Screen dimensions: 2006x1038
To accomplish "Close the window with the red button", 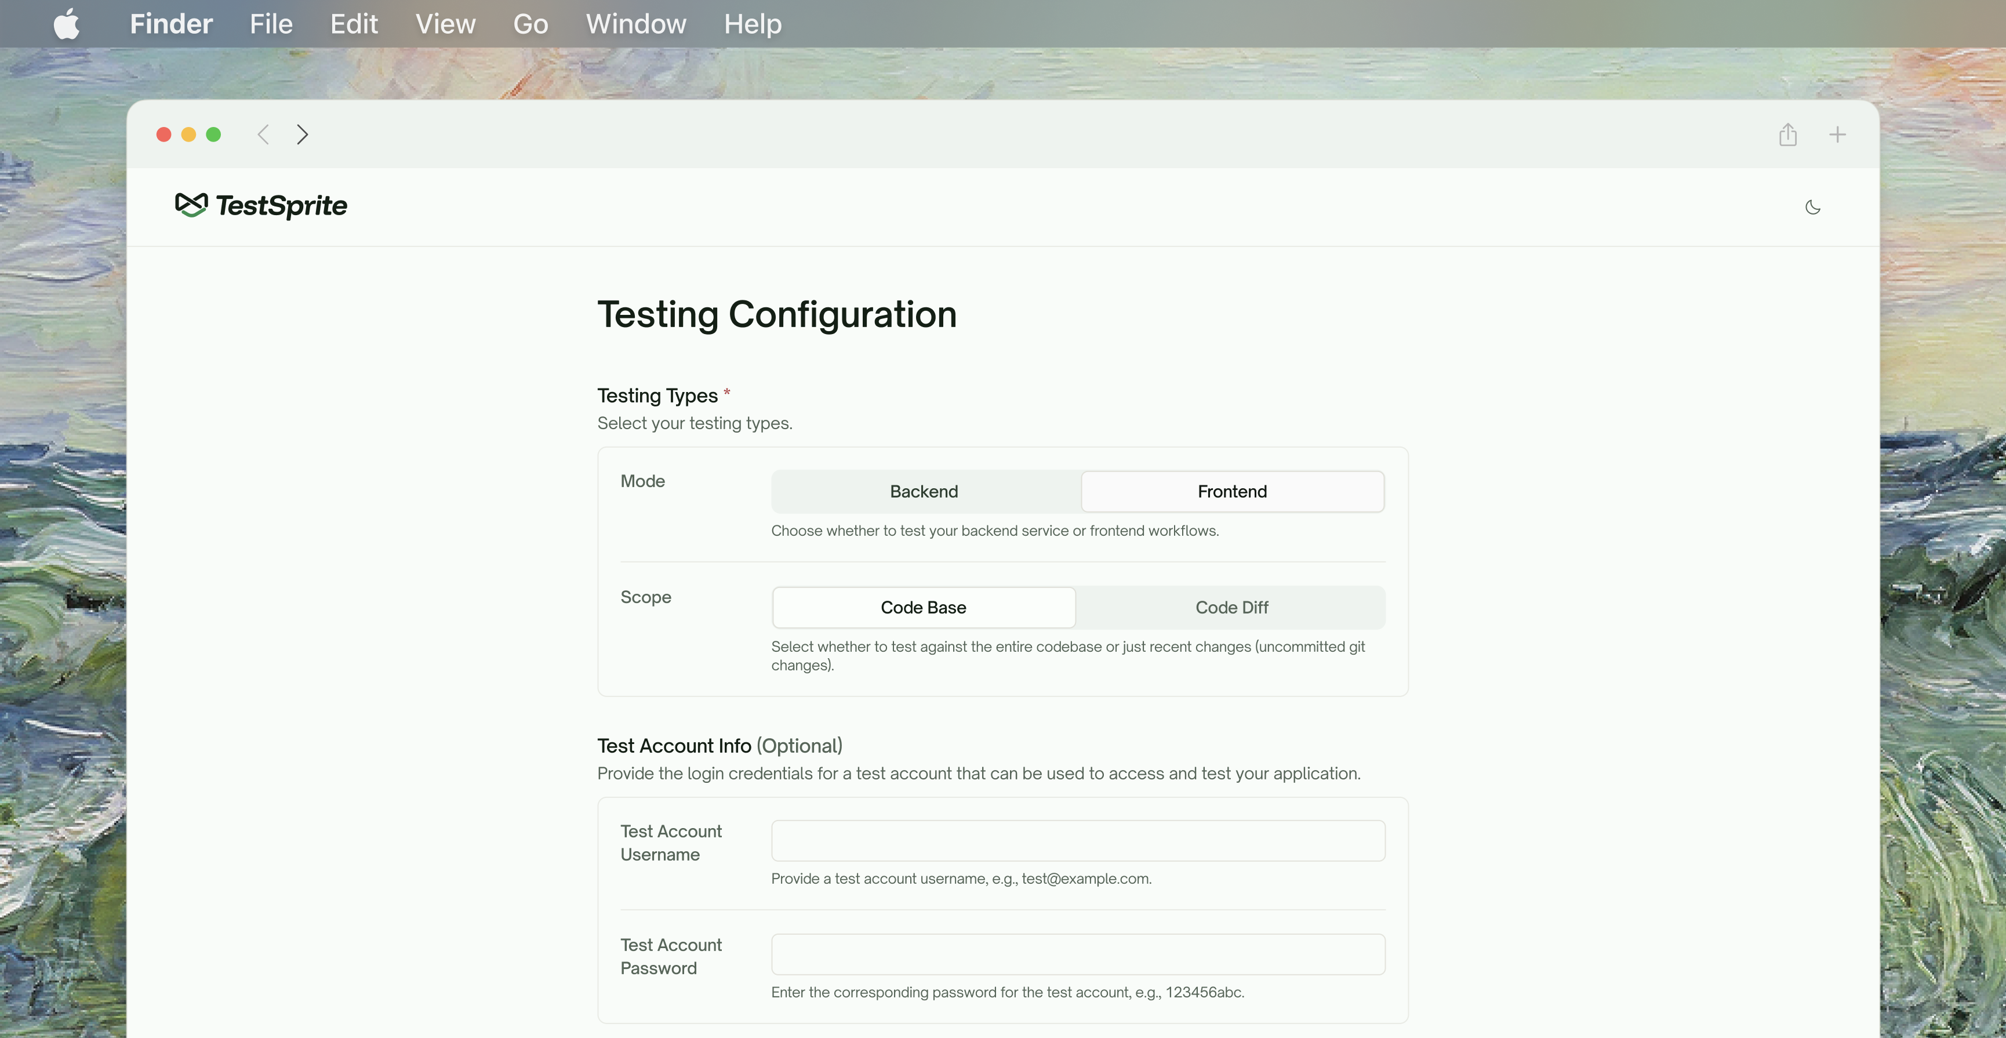I will (x=163, y=135).
